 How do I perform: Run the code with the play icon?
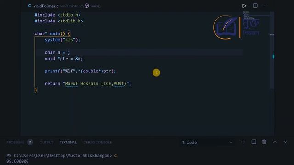click(x=244, y=6)
